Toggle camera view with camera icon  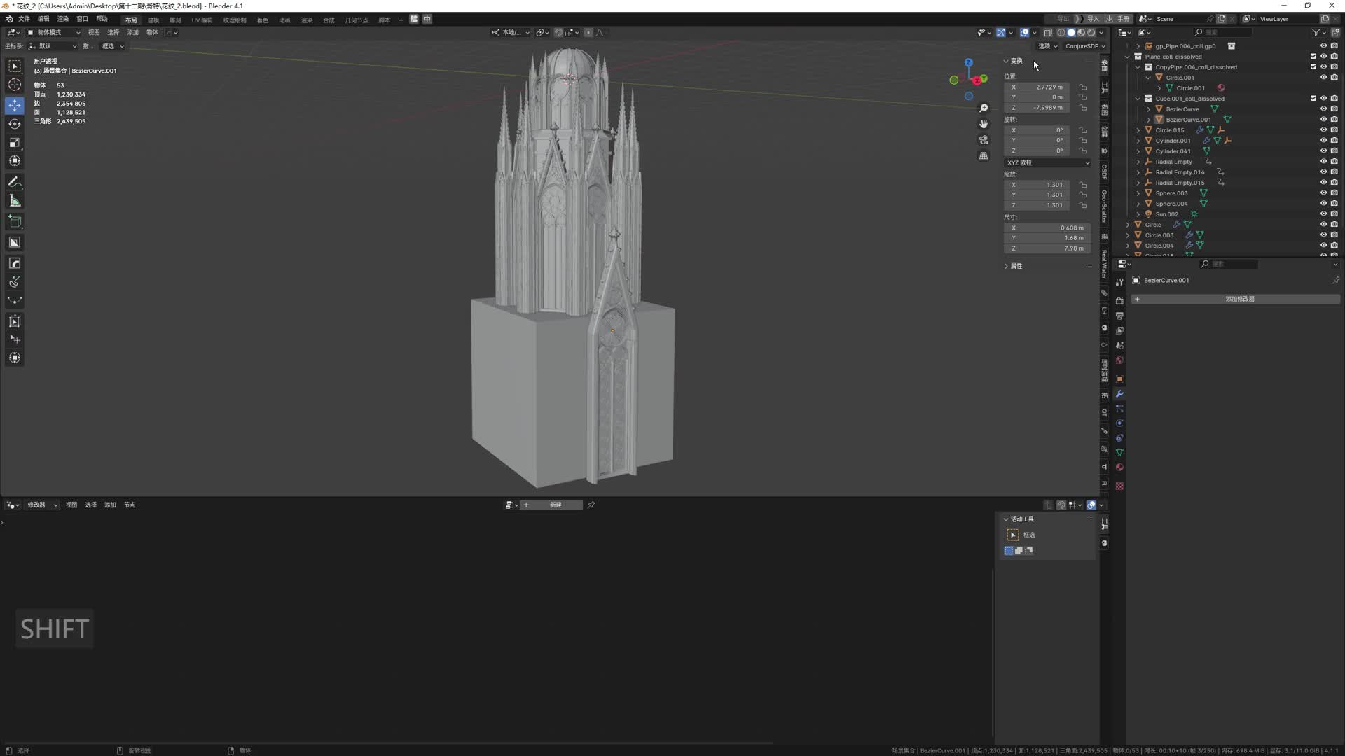click(x=984, y=140)
